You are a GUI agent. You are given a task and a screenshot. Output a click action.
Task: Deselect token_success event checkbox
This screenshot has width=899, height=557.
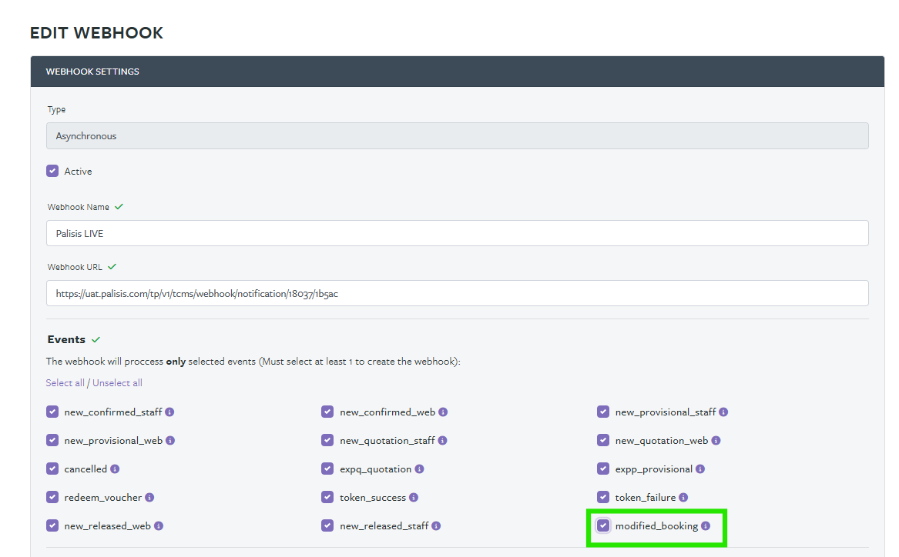pyautogui.click(x=327, y=497)
